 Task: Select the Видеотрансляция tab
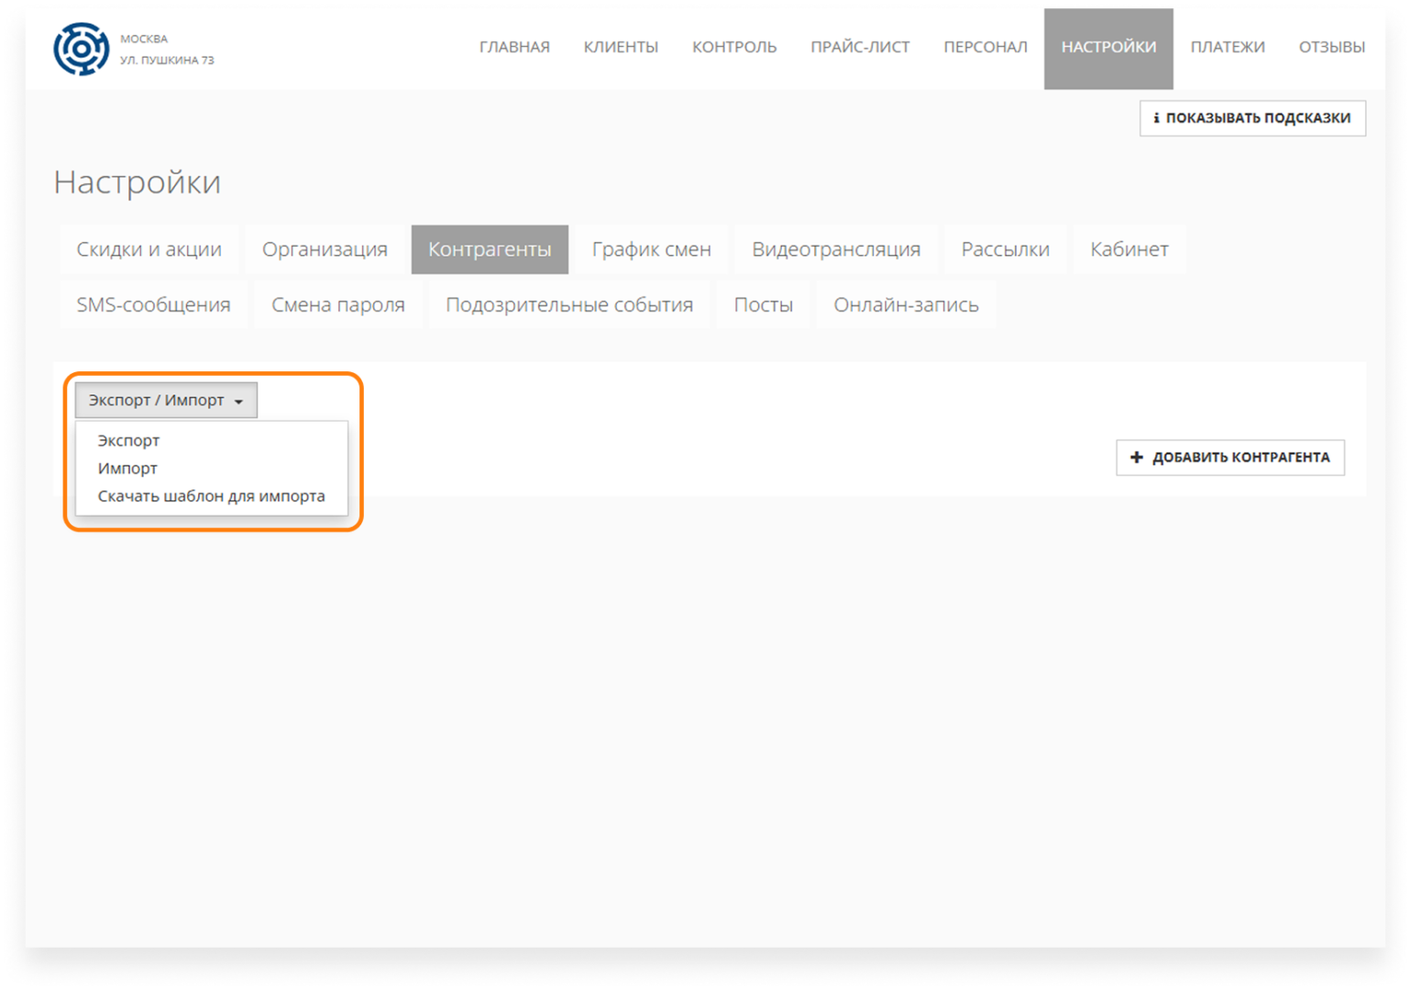tap(835, 249)
